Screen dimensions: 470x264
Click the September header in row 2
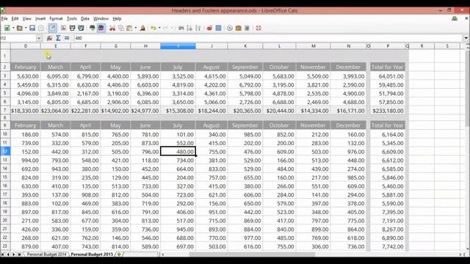point(245,67)
